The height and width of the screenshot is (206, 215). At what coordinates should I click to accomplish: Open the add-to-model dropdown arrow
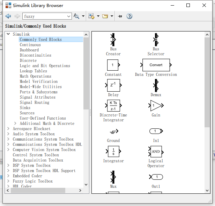[x=98, y=16]
